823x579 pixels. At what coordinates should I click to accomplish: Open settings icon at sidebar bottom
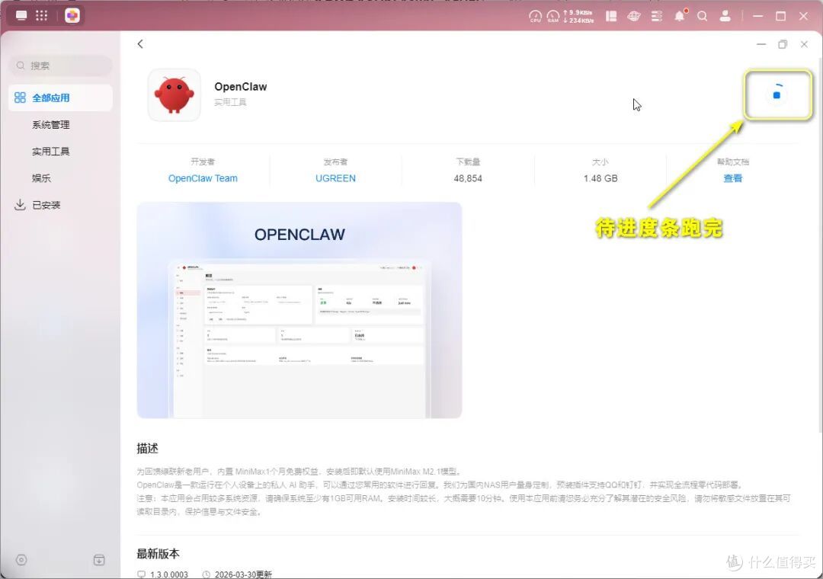pos(21,560)
